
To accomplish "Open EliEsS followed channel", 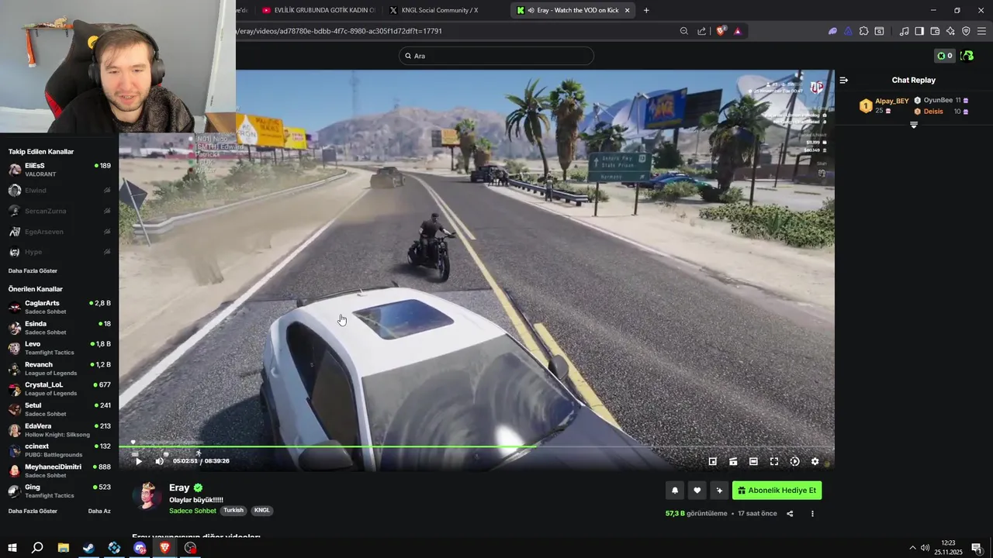I will 59,170.
